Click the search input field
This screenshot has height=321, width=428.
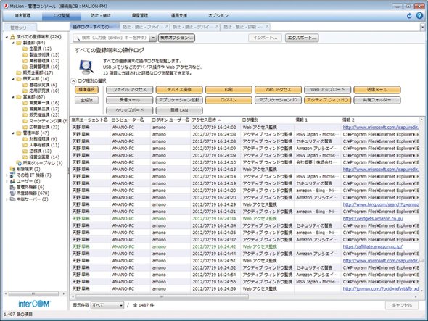pos(112,38)
